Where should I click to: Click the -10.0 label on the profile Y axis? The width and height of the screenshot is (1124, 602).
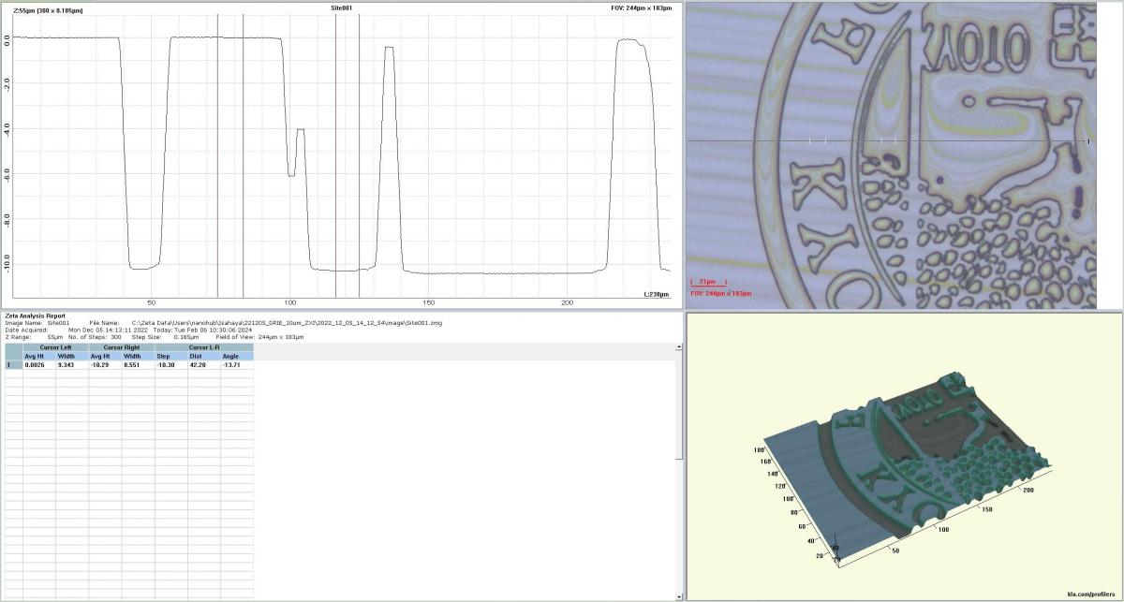[7, 266]
